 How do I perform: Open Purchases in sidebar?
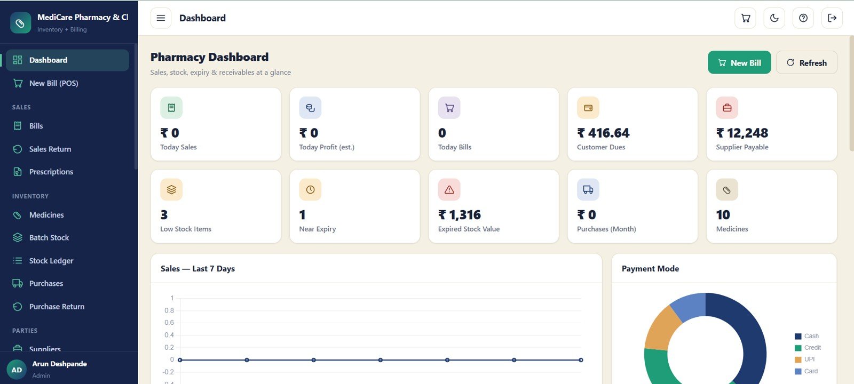(67, 284)
